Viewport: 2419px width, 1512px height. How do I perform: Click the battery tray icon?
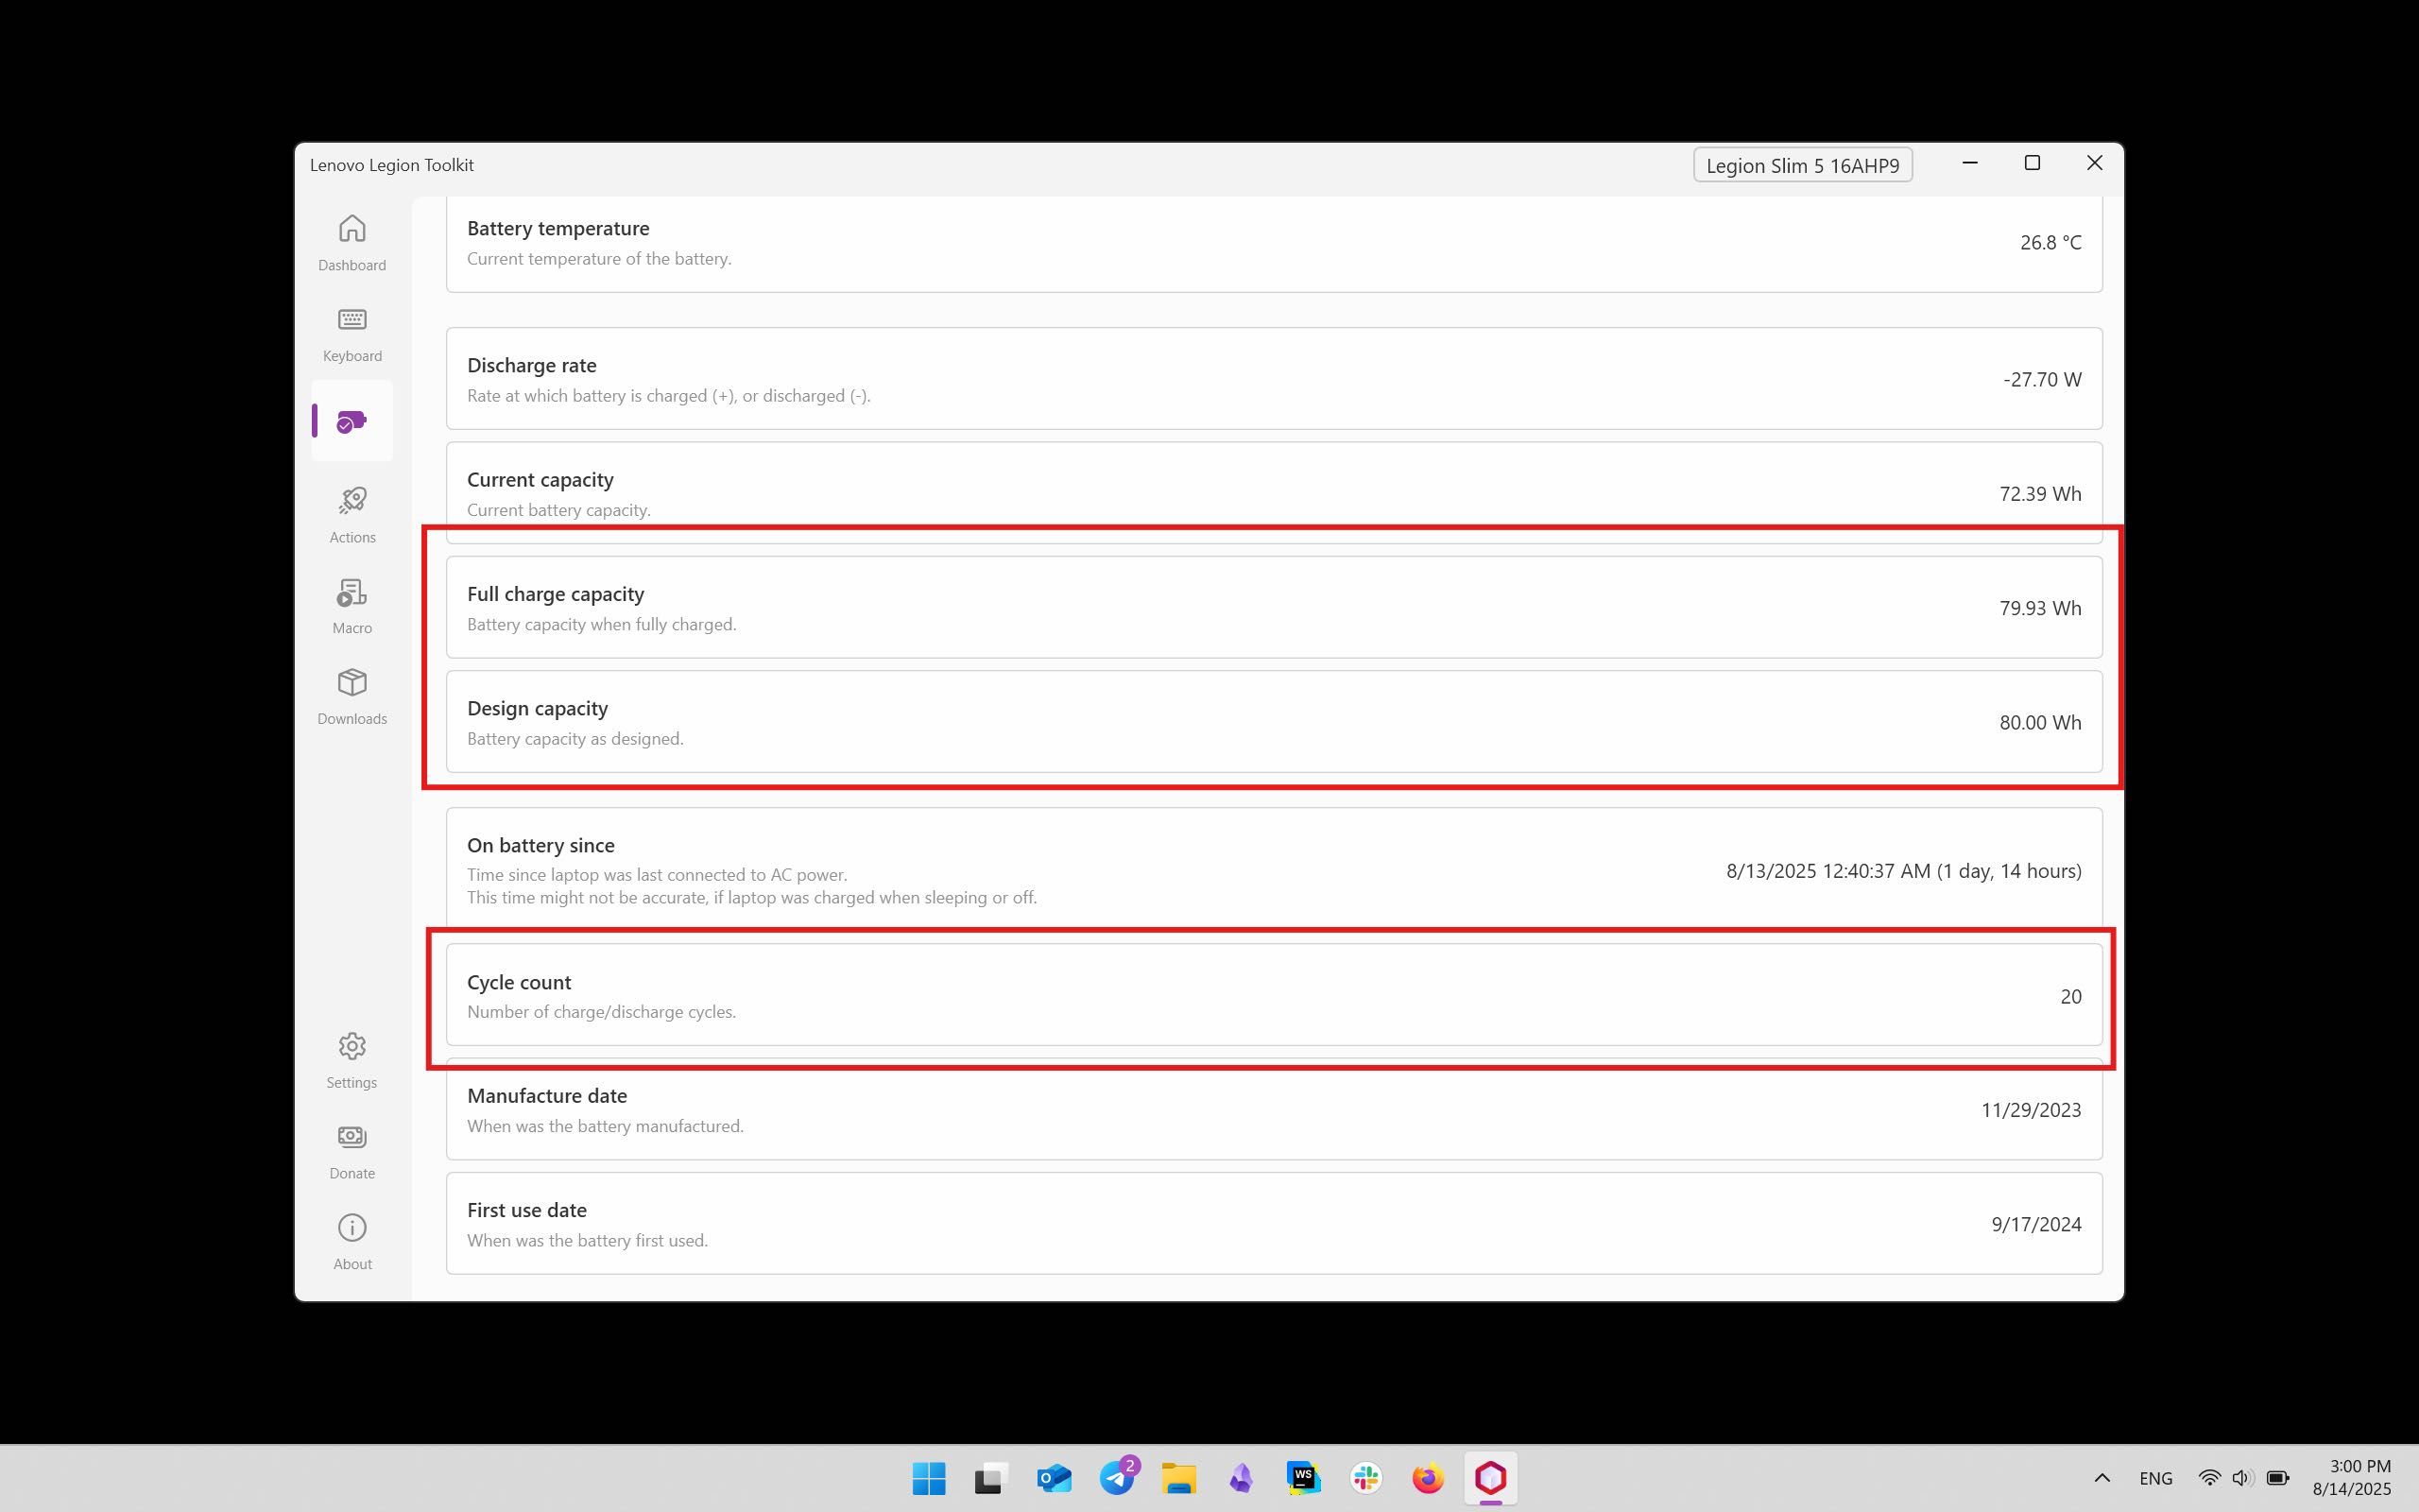click(2277, 1478)
